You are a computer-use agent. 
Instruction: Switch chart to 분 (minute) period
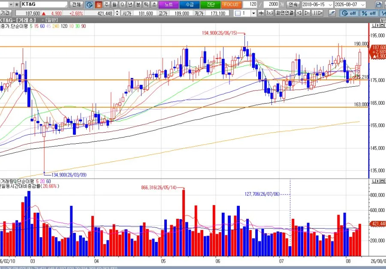(138, 4)
